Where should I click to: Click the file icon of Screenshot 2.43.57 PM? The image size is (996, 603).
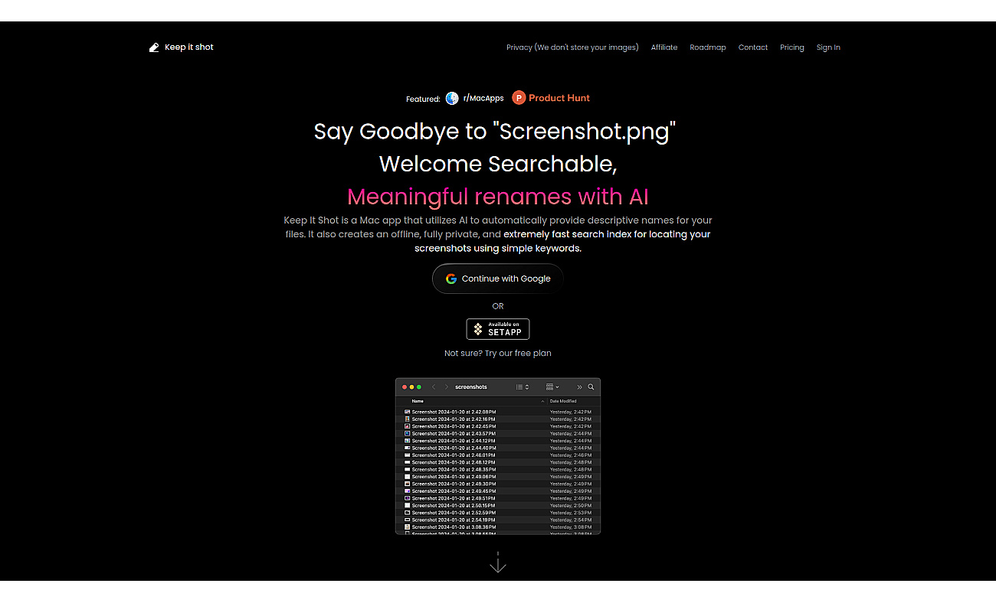point(408,434)
